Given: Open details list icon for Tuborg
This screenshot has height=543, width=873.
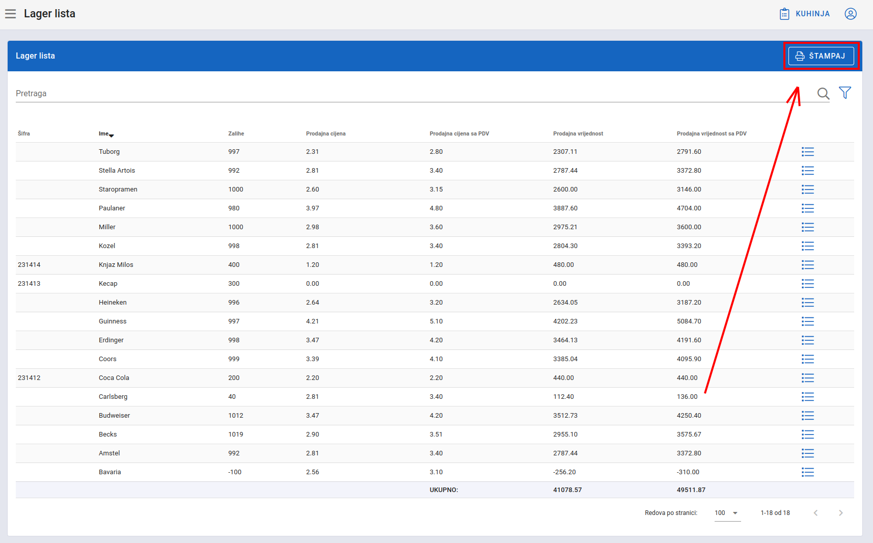Looking at the screenshot, I should [x=808, y=152].
